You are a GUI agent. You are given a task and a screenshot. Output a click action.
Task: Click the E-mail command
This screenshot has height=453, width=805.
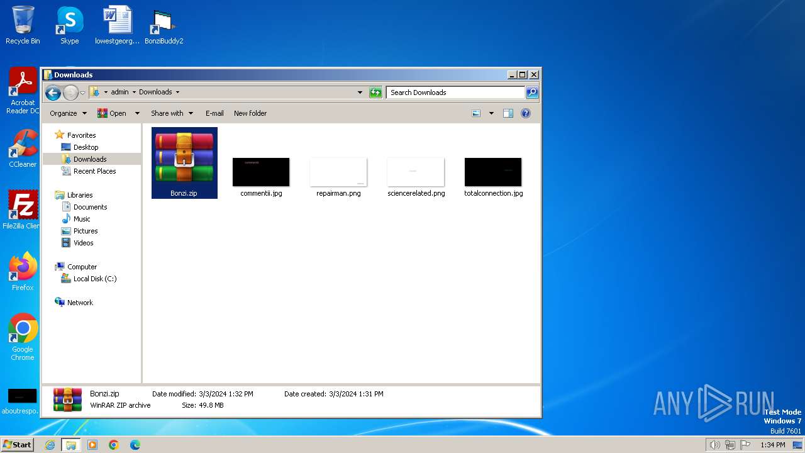point(214,113)
